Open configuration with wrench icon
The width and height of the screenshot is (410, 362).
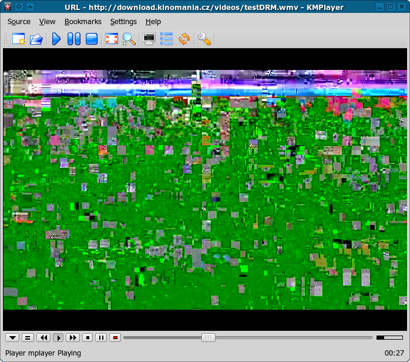(x=204, y=39)
